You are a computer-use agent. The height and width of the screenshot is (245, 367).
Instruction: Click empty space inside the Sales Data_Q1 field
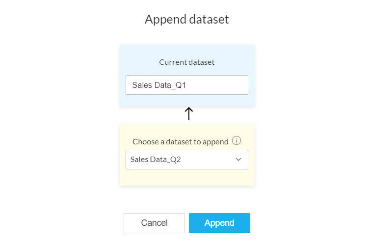tap(221, 85)
